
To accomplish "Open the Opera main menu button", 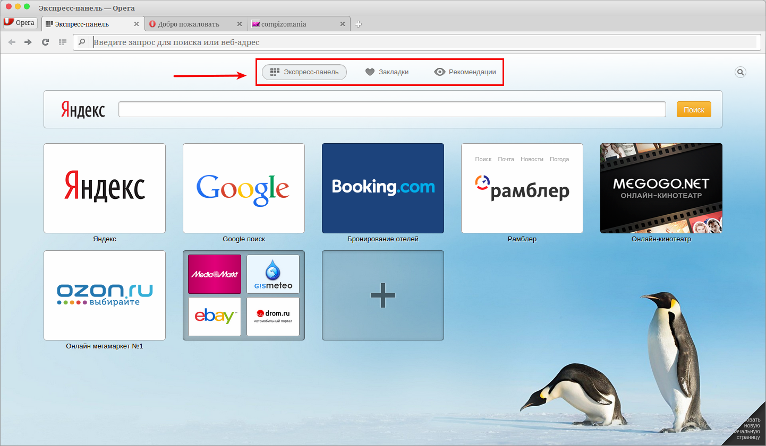I will 20,23.
